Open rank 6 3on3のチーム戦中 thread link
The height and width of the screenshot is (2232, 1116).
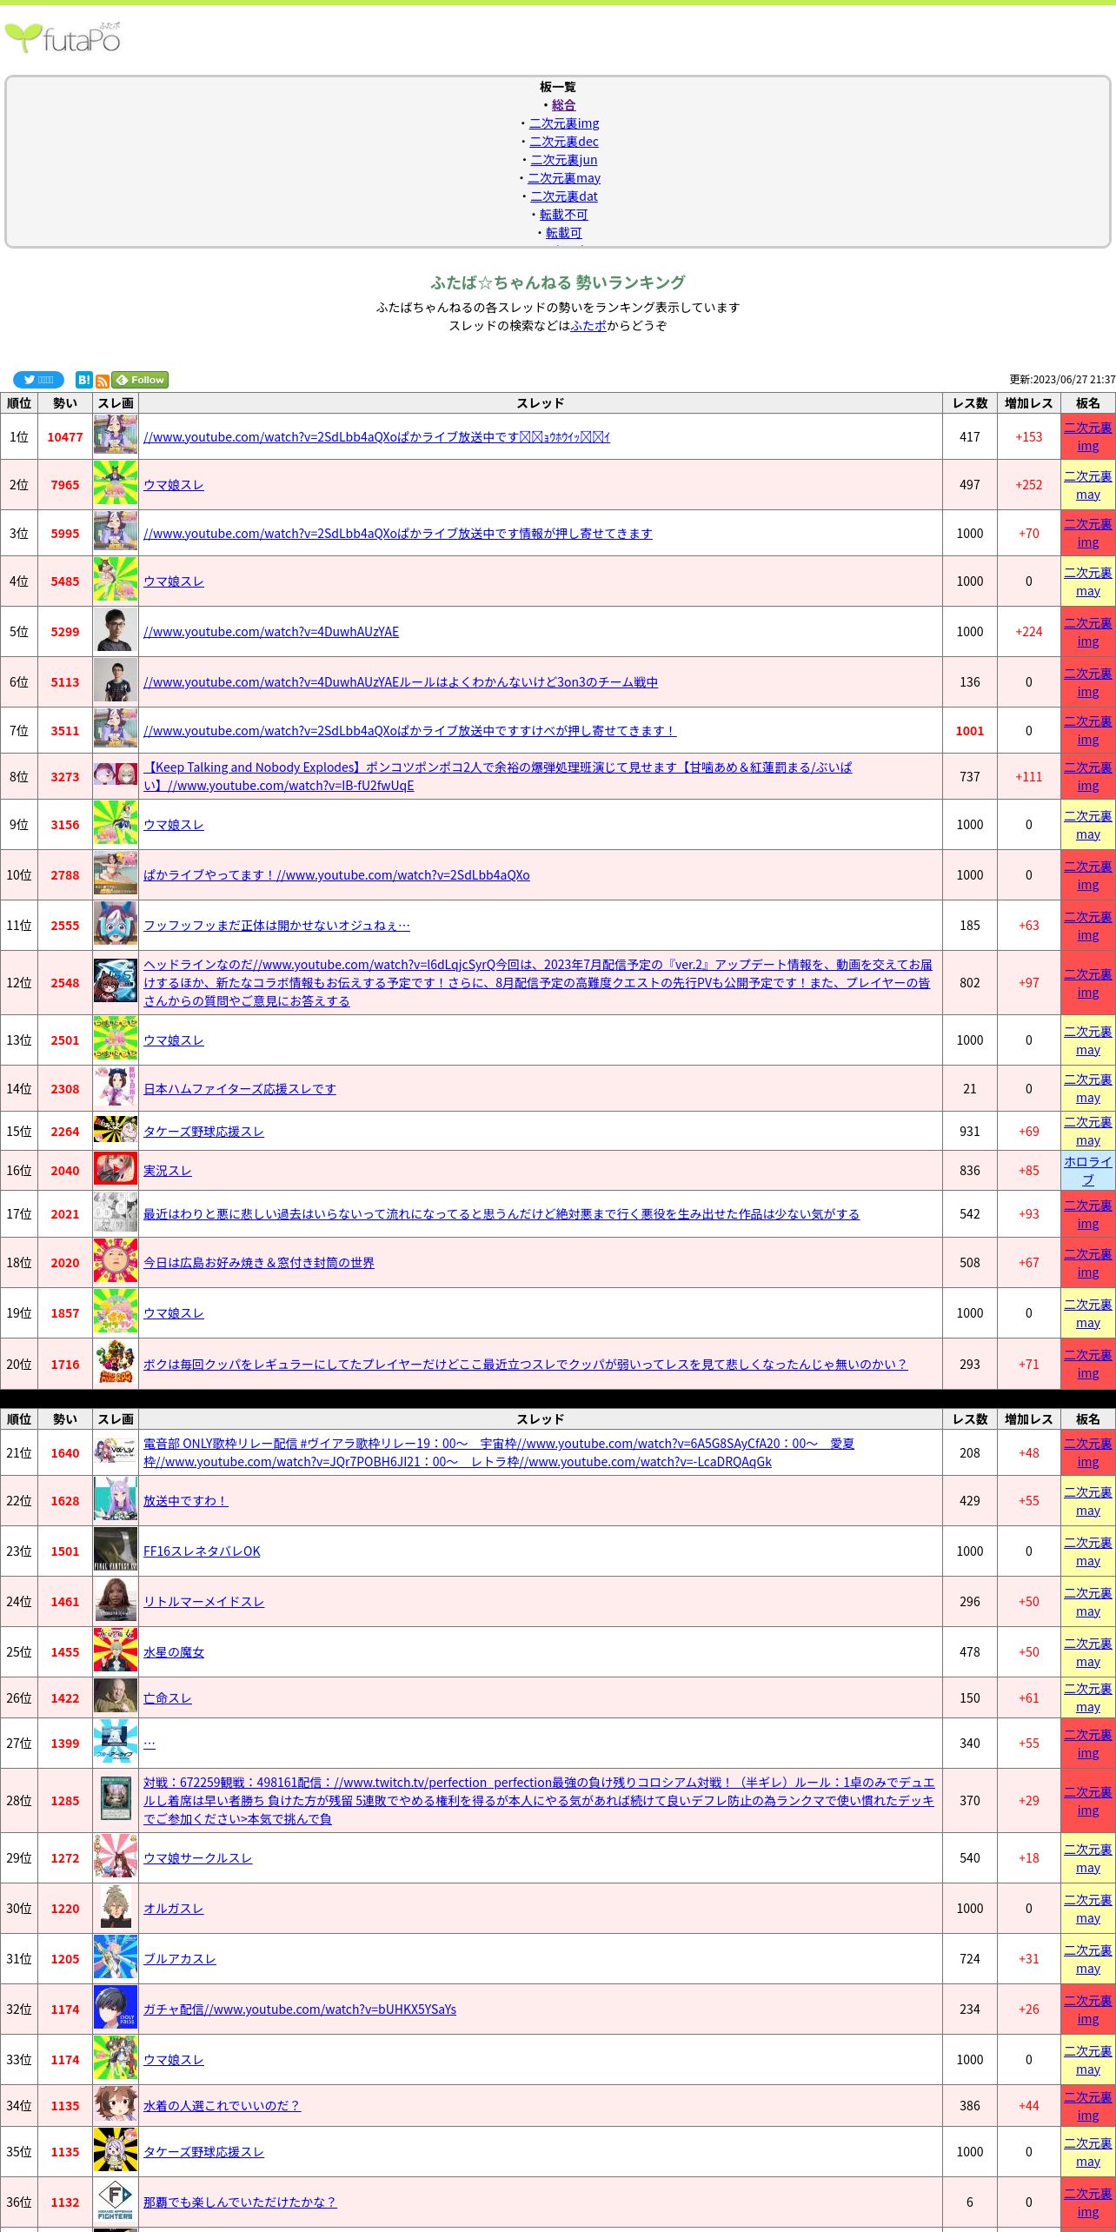[x=401, y=682]
